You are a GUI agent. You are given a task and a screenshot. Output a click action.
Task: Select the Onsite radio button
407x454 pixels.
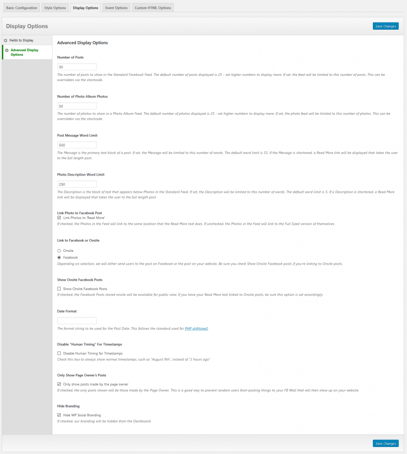59,251
